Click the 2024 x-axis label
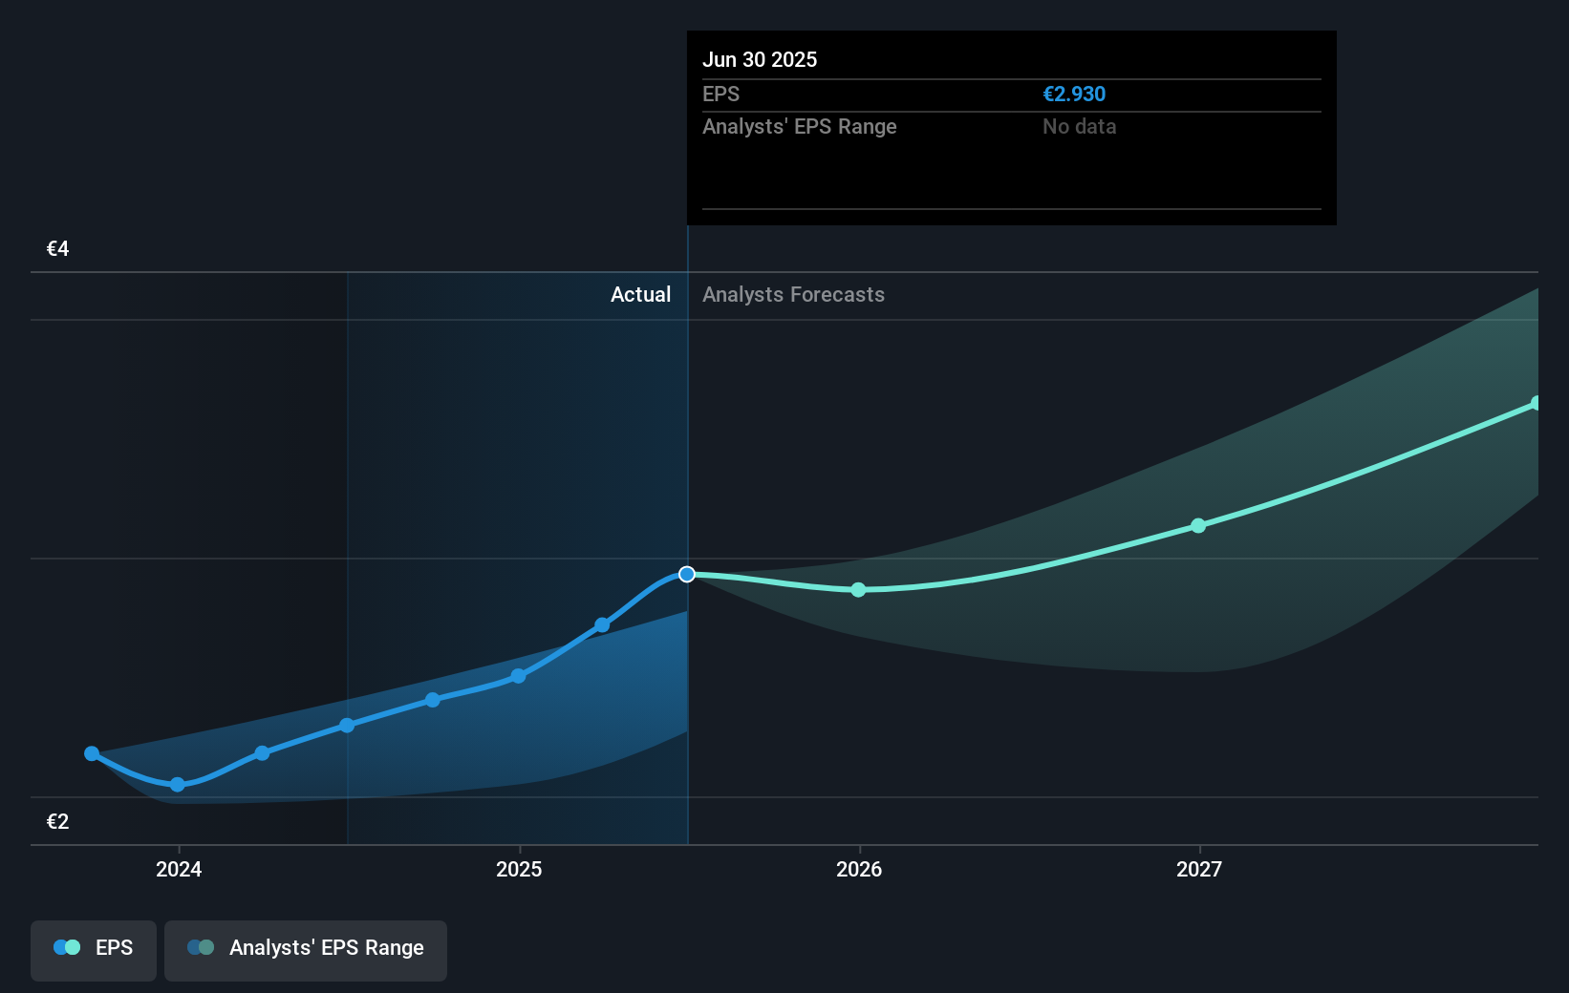This screenshot has height=993, width=1569. [179, 869]
